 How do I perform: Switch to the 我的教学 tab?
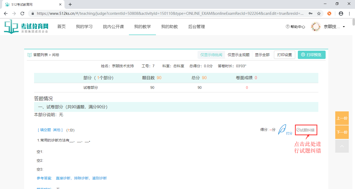[142, 26]
